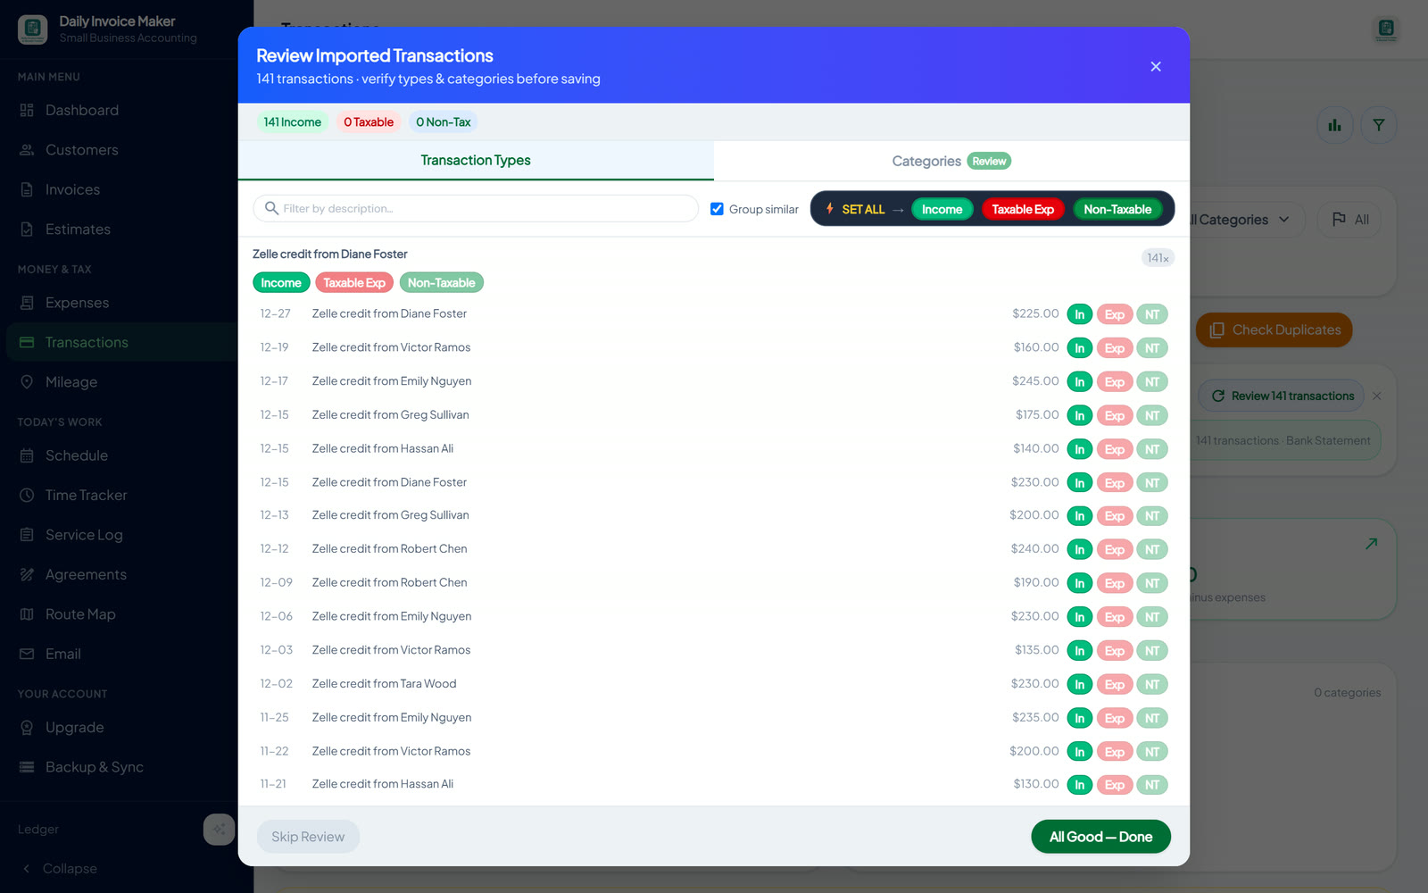Open Customers in the sidebar
This screenshot has width=1428, height=893.
point(82,150)
